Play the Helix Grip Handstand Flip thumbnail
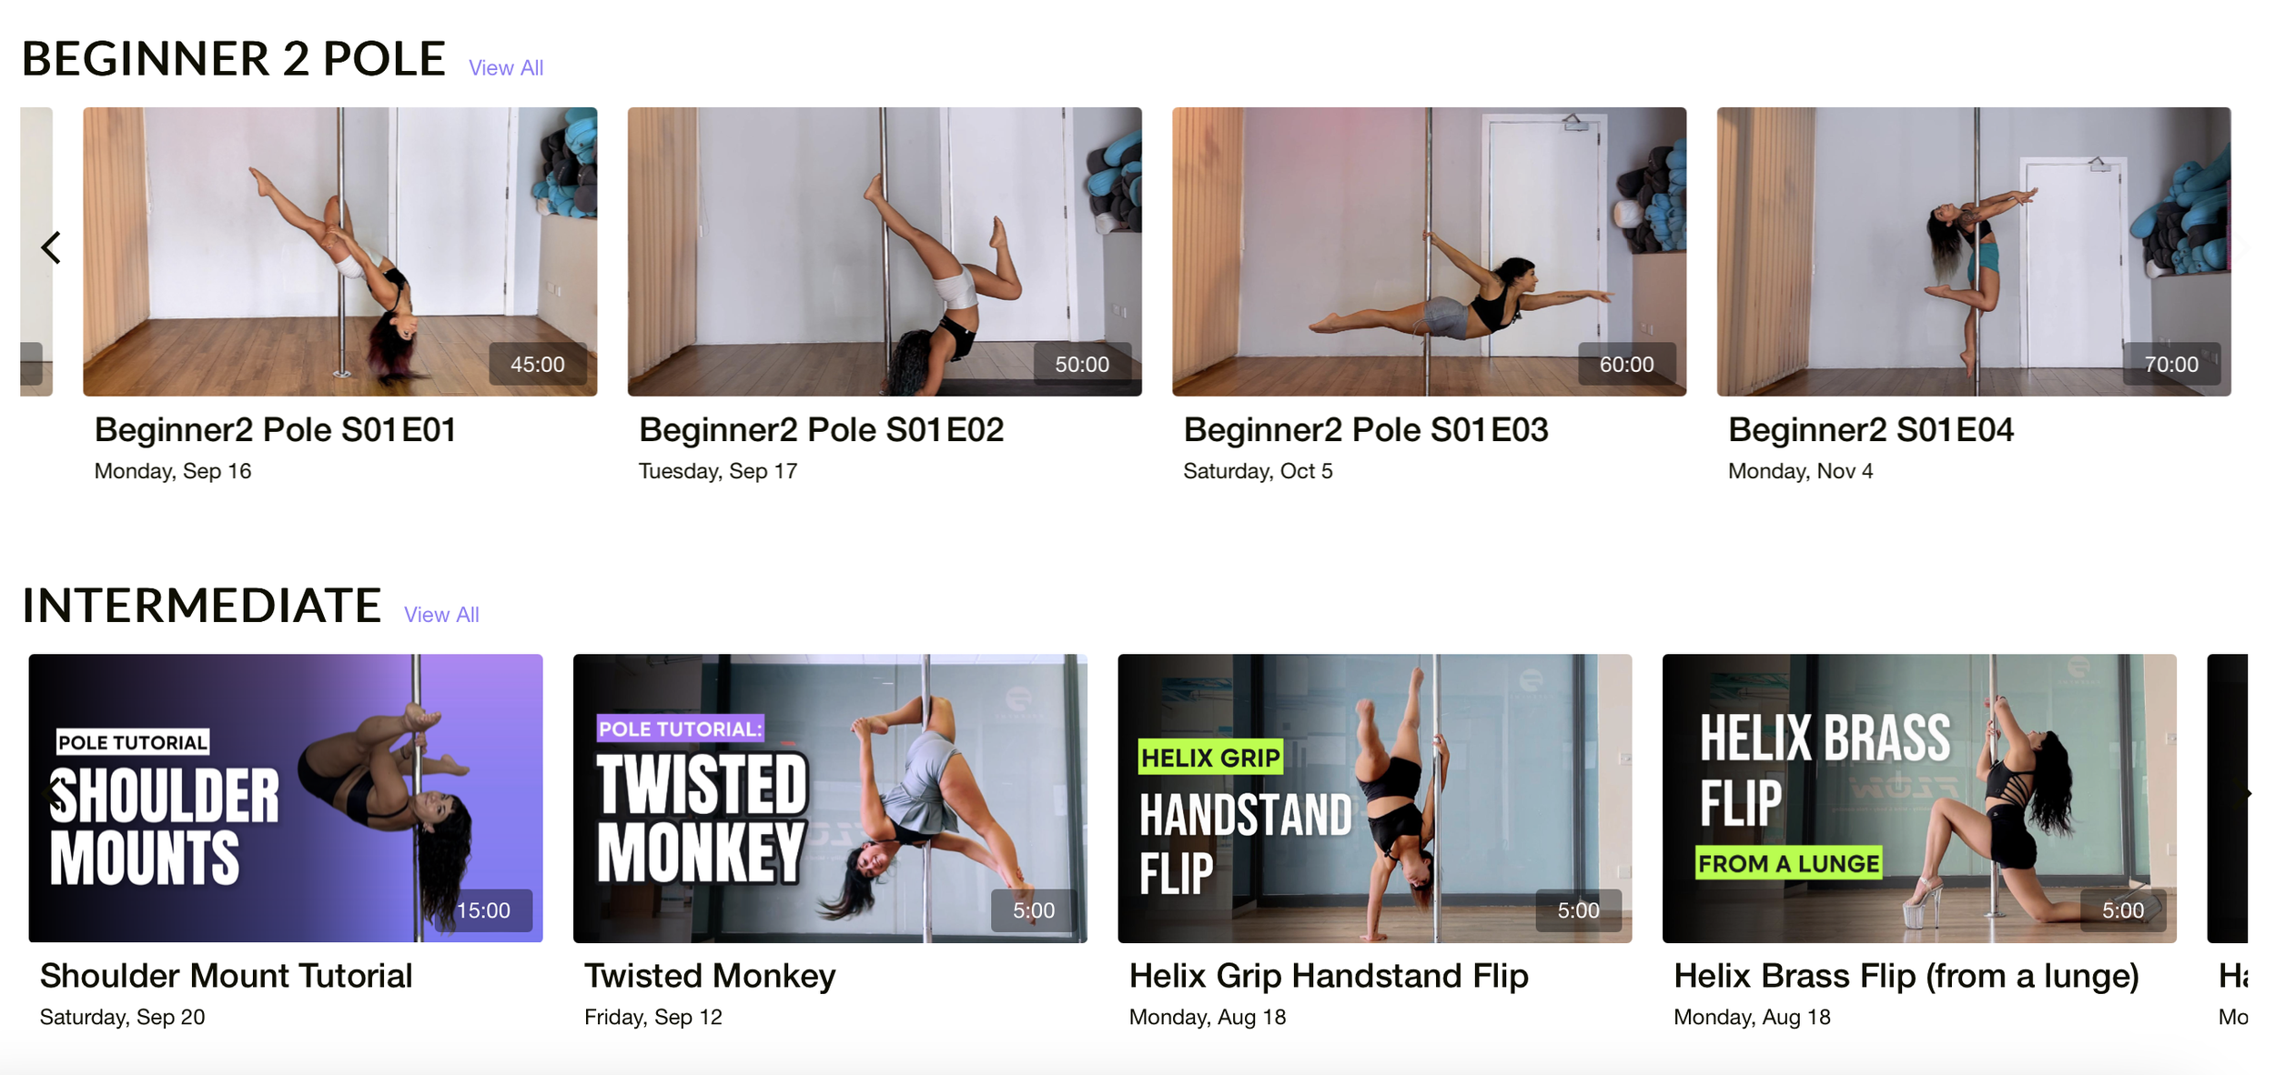This screenshot has width=2275, height=1075. coord(1375,798)
